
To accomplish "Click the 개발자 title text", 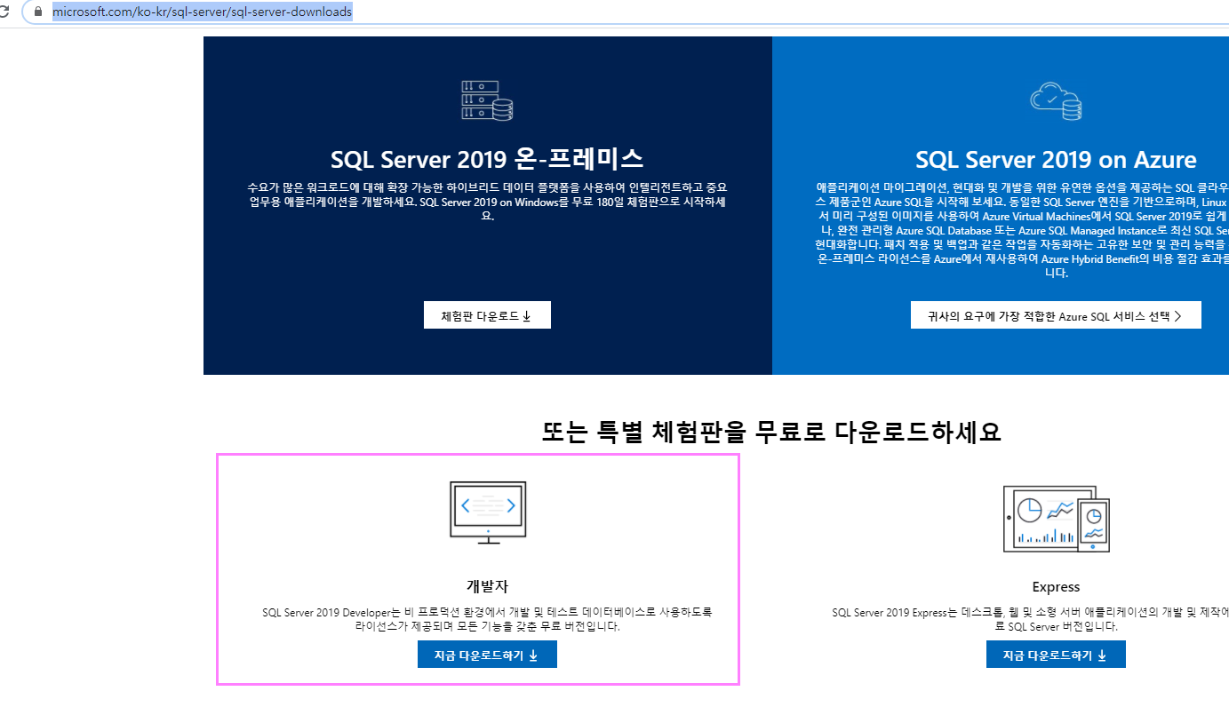I will 487,586.
